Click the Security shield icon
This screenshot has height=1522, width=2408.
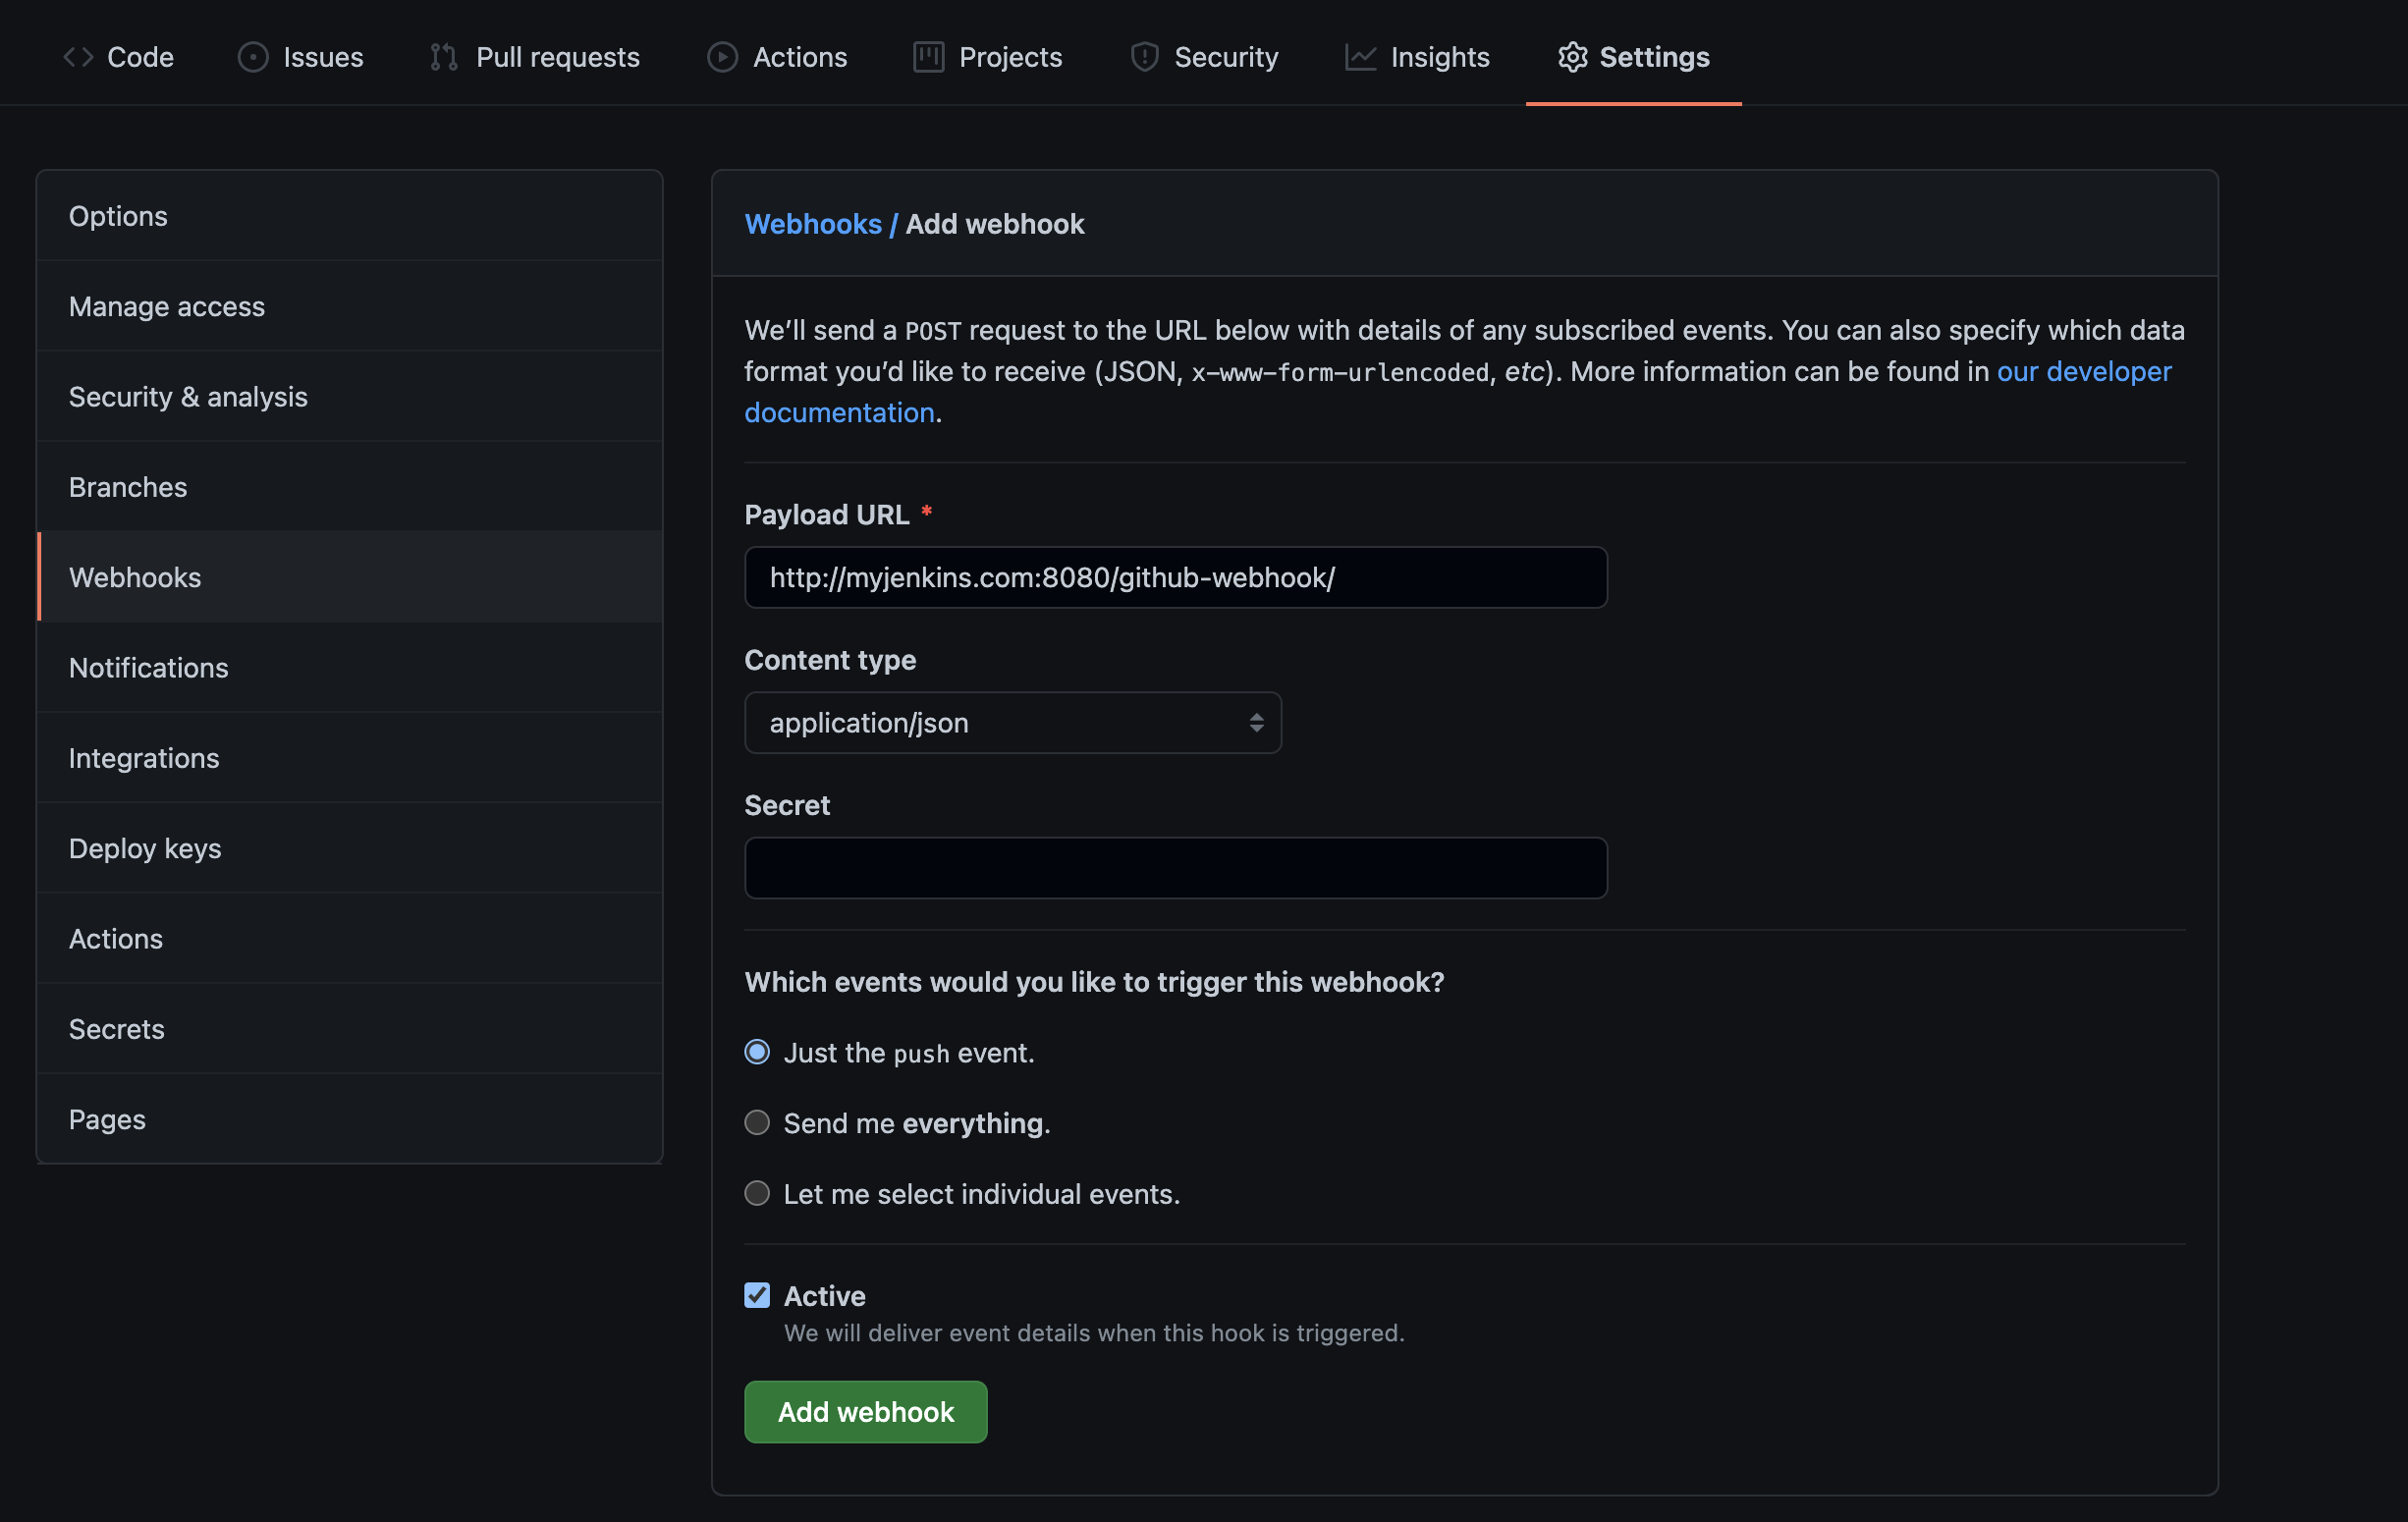(1144, 57)
